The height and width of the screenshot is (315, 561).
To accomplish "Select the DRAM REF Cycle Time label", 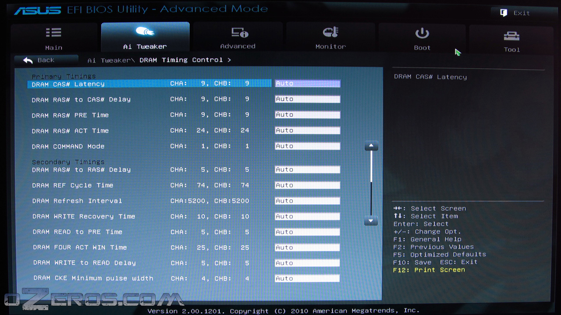I will point(73,185).
